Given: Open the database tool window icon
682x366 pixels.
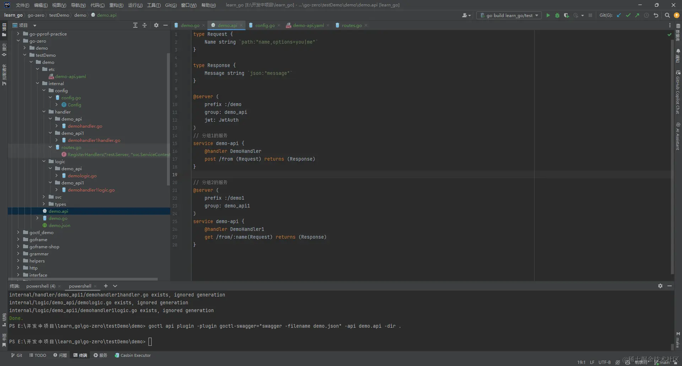Looking at the screenshot, I should point(678,32).
